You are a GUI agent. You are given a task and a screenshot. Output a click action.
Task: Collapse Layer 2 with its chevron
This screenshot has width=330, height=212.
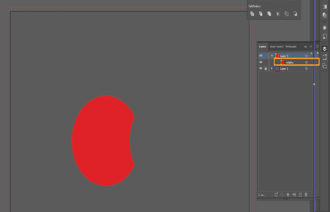[272, 56]
